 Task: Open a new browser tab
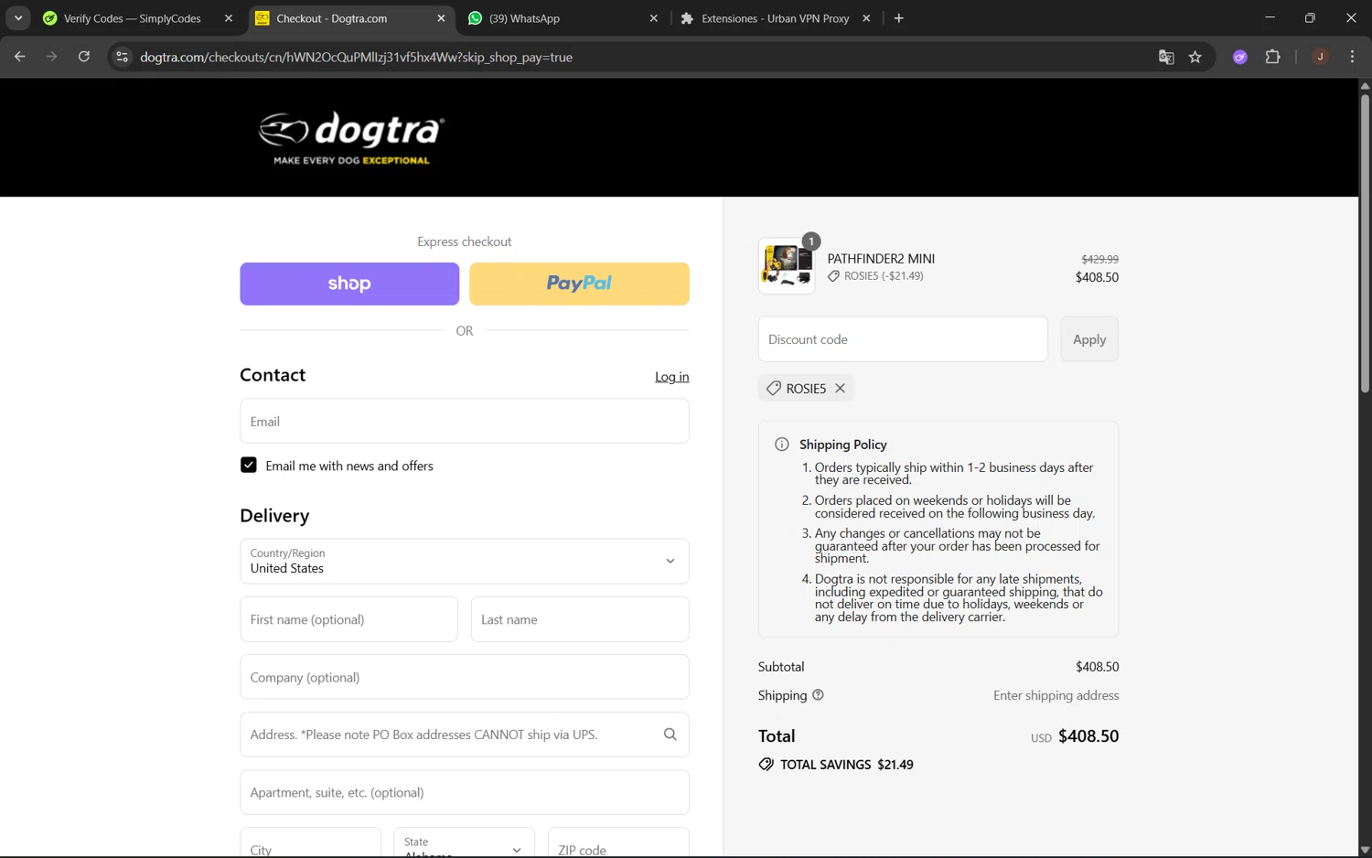[899, 18]
